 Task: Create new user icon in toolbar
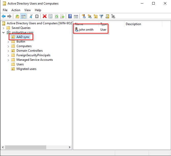84,16
